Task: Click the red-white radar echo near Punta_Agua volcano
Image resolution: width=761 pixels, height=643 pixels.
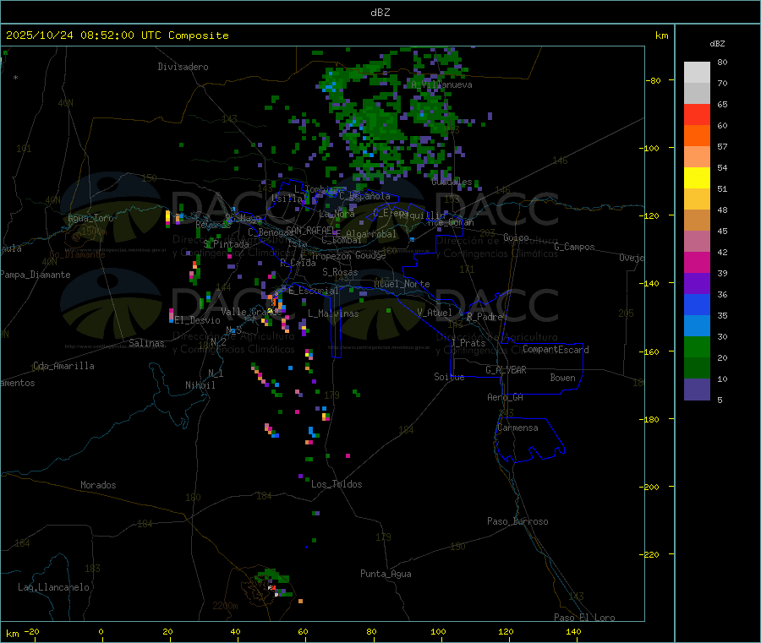Action: coord(273,588)
